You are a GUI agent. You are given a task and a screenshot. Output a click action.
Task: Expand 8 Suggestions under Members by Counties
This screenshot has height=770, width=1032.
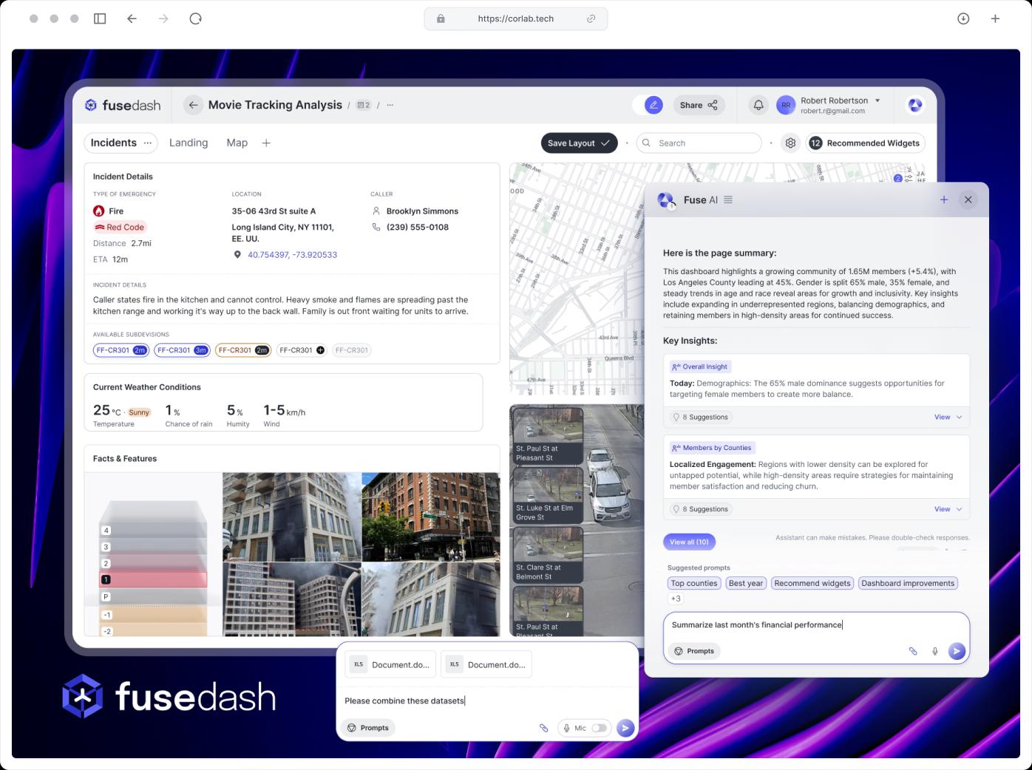[700, 509]
